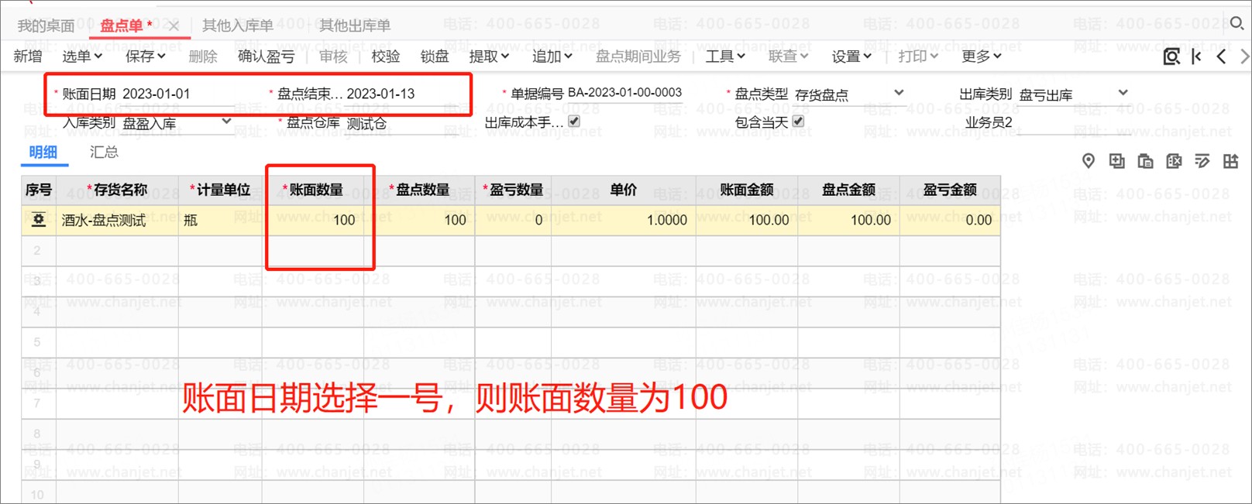Click the row 1 gear settings icon
Viewport: 1252px width, 504px height.
[x=39, y=220]
